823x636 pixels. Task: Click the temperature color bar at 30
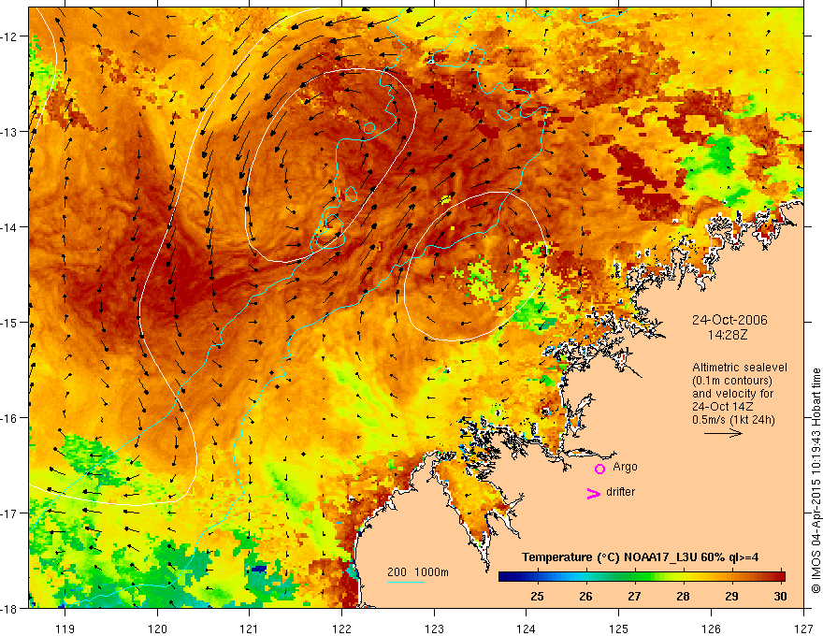[782, 577]
